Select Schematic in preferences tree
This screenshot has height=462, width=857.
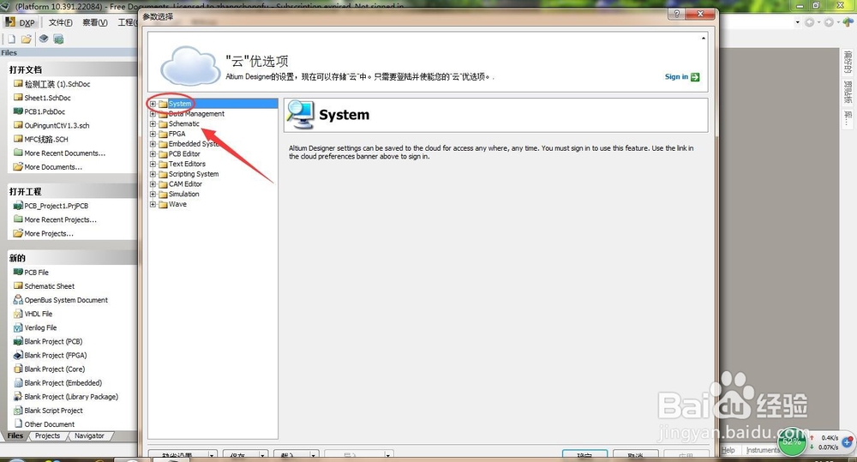pos(183,123)
